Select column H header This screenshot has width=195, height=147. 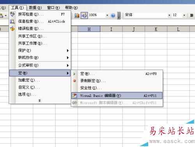tap(89, 29)
